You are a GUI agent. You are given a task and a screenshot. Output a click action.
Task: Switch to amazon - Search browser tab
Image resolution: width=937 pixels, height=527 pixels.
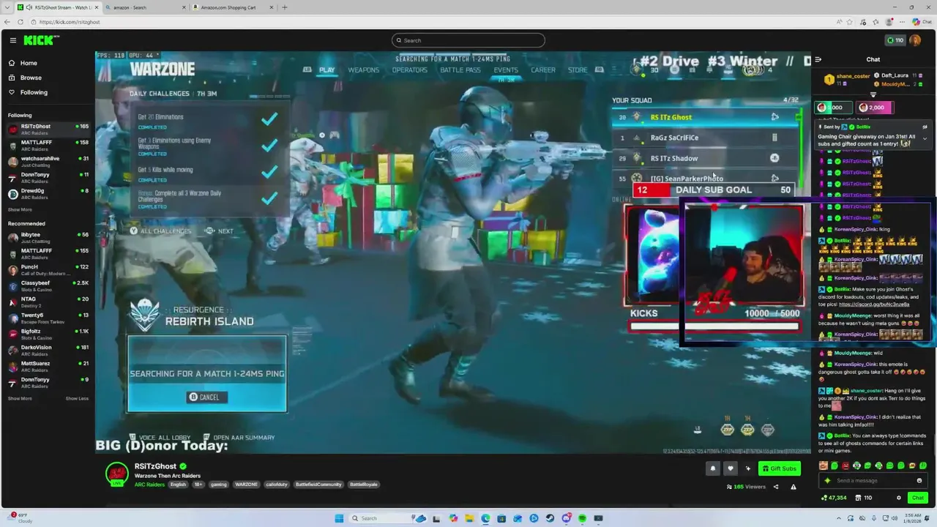click(x=145, y=7)
